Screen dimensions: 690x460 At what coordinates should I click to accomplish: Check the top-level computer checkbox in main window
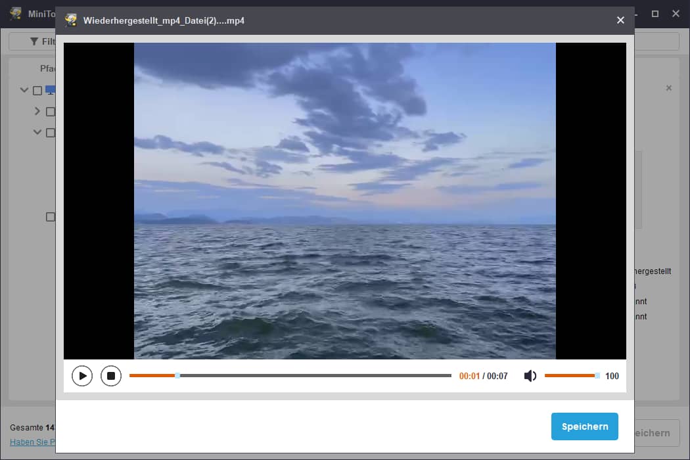coord(37,90)
